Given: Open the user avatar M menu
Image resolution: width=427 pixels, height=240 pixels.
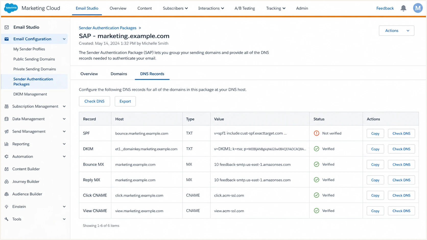Looking at the screenshot, I should (x=418, y=8).
